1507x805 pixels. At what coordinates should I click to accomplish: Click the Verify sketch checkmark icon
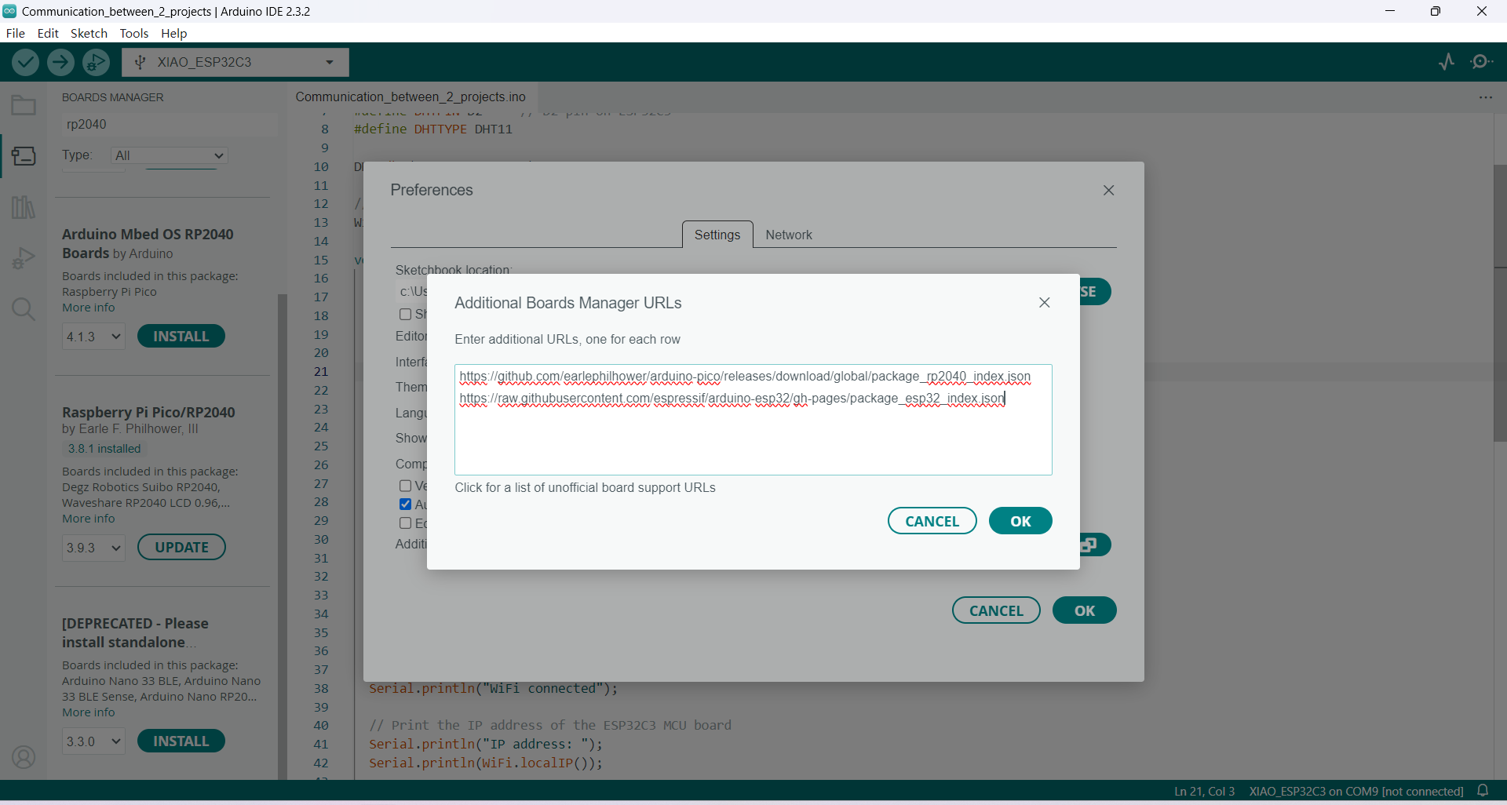25,62
